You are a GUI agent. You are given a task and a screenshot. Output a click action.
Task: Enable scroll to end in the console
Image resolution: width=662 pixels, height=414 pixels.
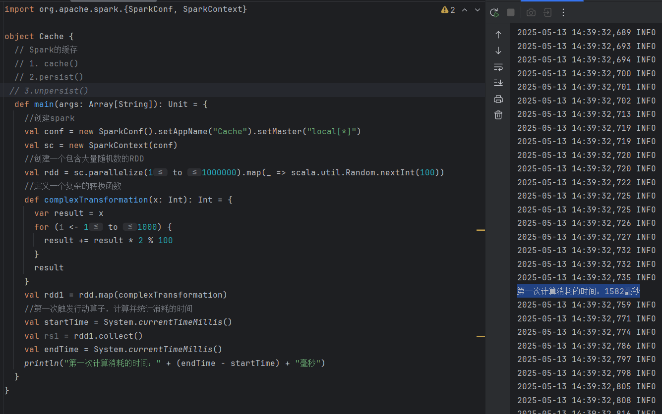498,83
